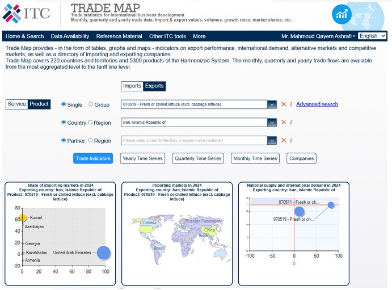This screenshot has width=392, height=290.
Task: Open product info icon beside Advanced search
Action: 291,104
